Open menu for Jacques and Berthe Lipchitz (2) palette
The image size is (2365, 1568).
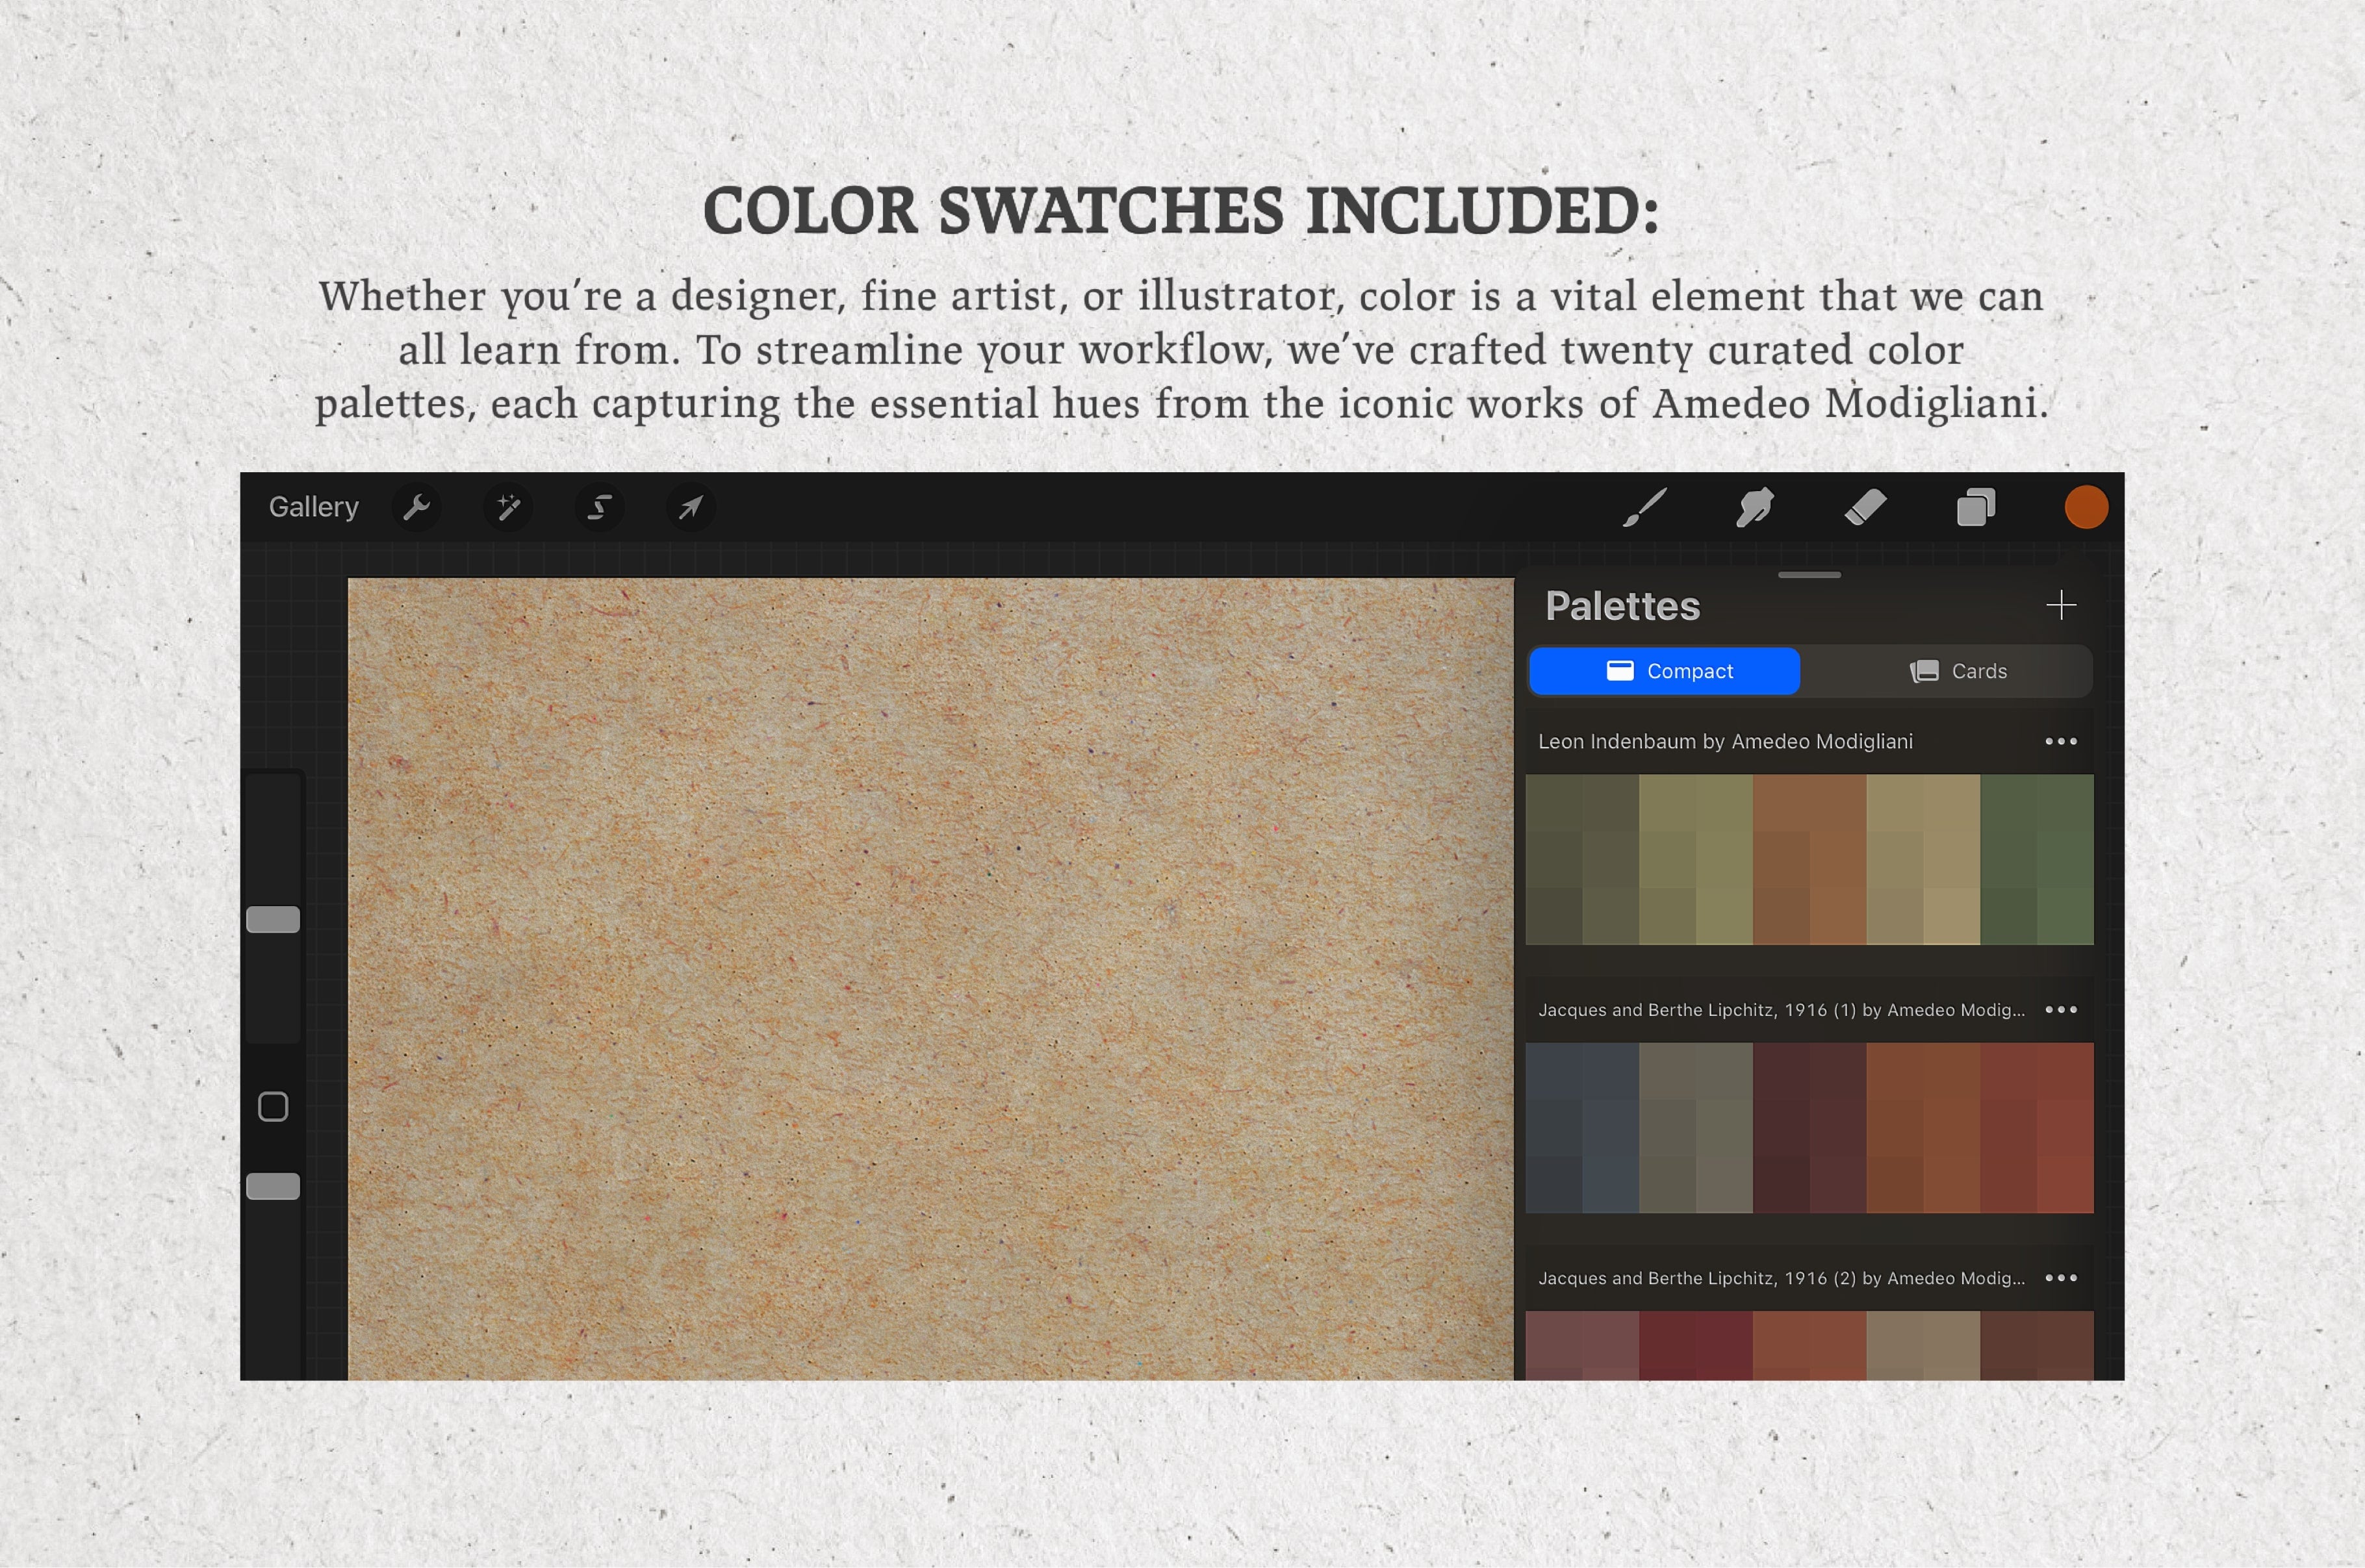point(2062,1278)
